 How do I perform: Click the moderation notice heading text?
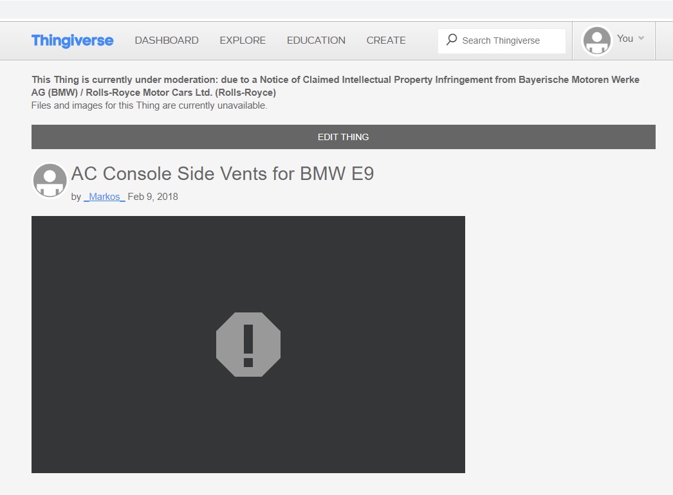click(335, 85)
